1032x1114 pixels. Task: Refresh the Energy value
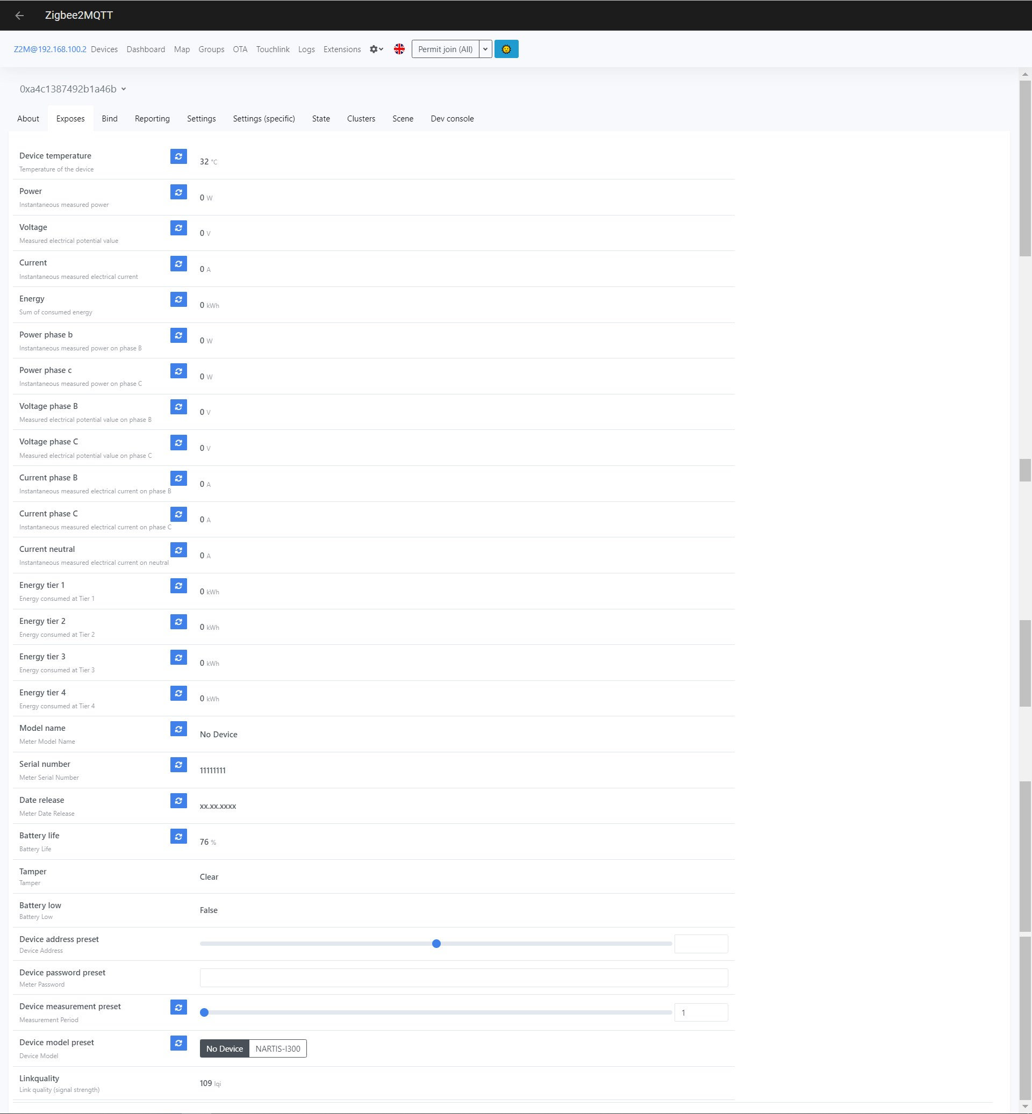click(x=178, y=299)
